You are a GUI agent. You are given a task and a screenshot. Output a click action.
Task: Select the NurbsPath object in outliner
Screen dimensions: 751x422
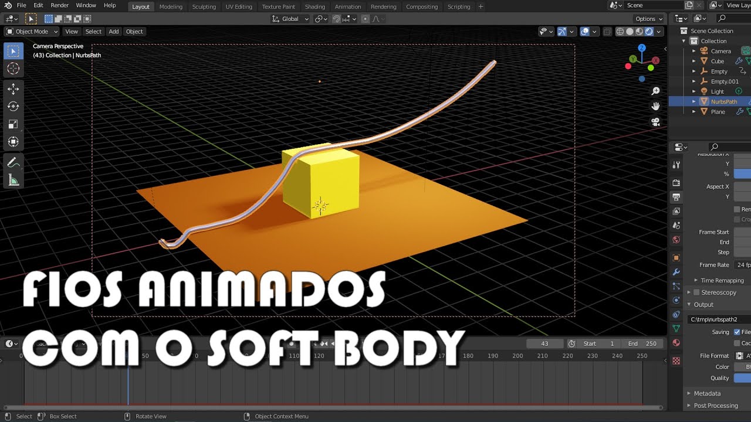pos(724,101)
